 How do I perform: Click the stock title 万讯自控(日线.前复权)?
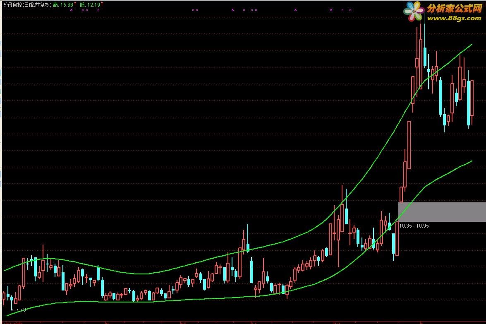click(x=27, y=5)
